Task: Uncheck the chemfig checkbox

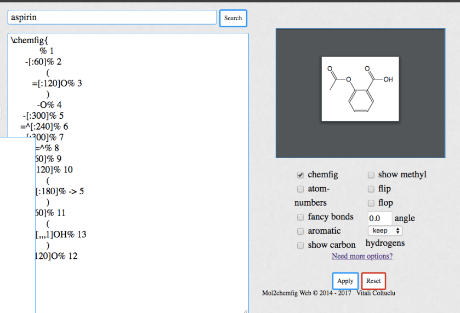Action: tap(300, 175)
